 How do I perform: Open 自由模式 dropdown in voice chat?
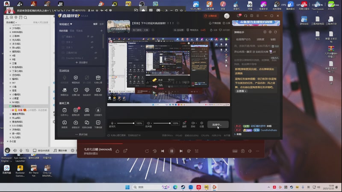point(12,23)
